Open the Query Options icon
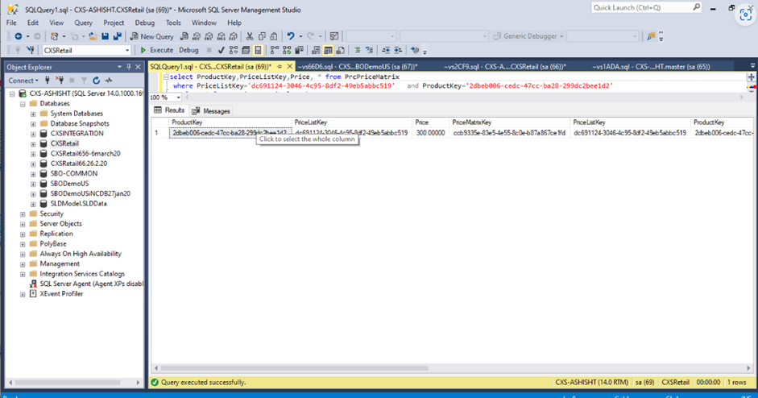The width and height of the screenshot is (758, 398). point(246,50)
